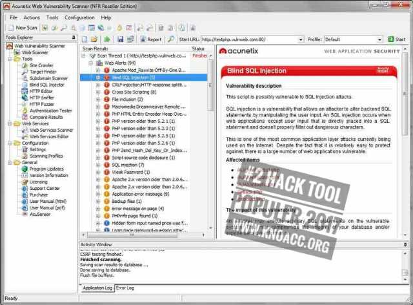Open the File menu
The height and width of the screenshot is (305, 413).
[14, 17]
